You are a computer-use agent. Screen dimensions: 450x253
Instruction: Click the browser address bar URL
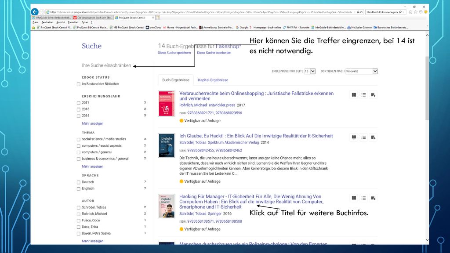[201, 12]
